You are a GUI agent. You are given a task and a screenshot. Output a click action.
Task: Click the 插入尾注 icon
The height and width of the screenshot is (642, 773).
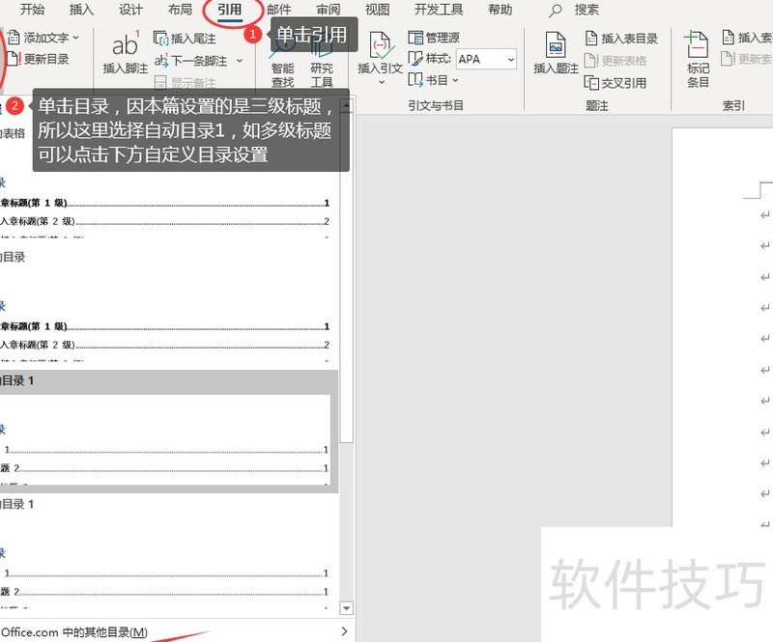pyautogui.click(x=160, y=38)
